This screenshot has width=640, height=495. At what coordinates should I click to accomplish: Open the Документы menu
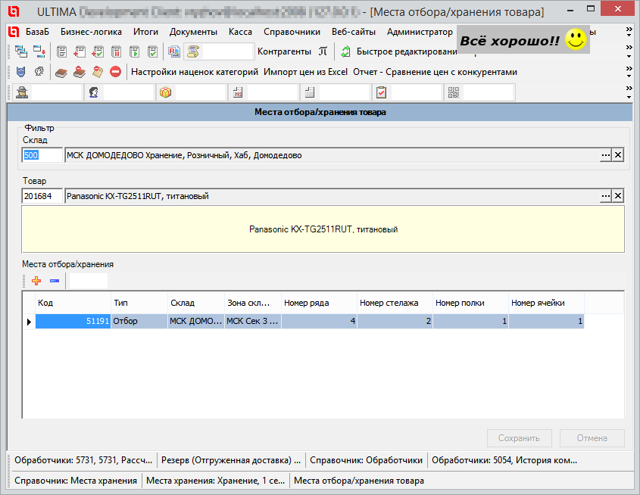point(193,32)
